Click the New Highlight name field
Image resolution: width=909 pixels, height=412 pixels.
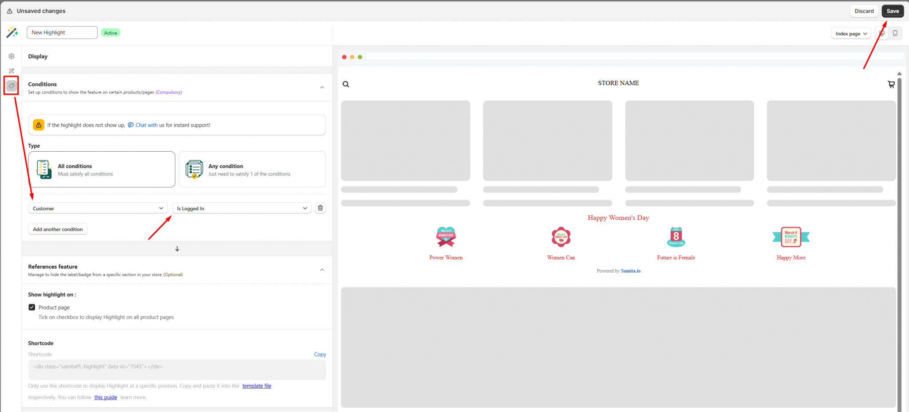(x=62, y=32)
